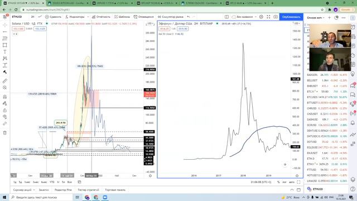Enter fullscreen chart mode
The image size is (357, 201).
point(268,17)
